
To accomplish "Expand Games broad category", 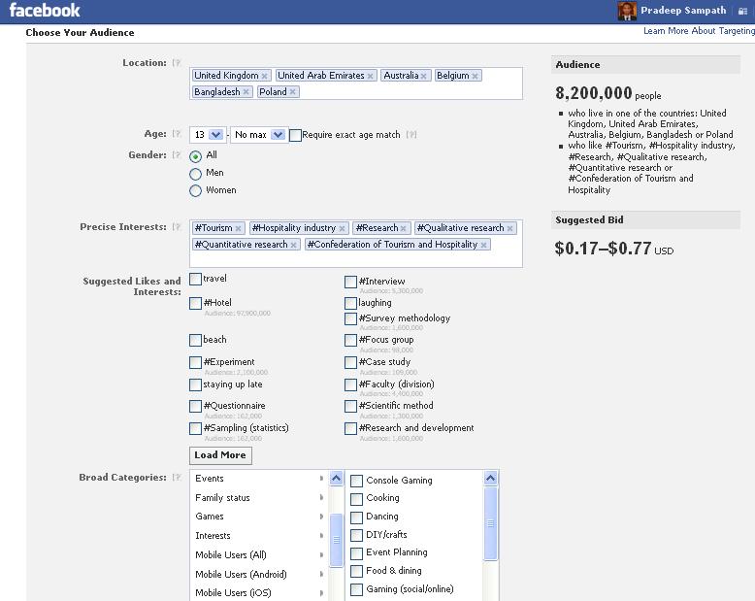I will (258, 517).
